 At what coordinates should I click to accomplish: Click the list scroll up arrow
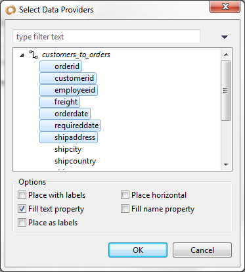[226, 55]
